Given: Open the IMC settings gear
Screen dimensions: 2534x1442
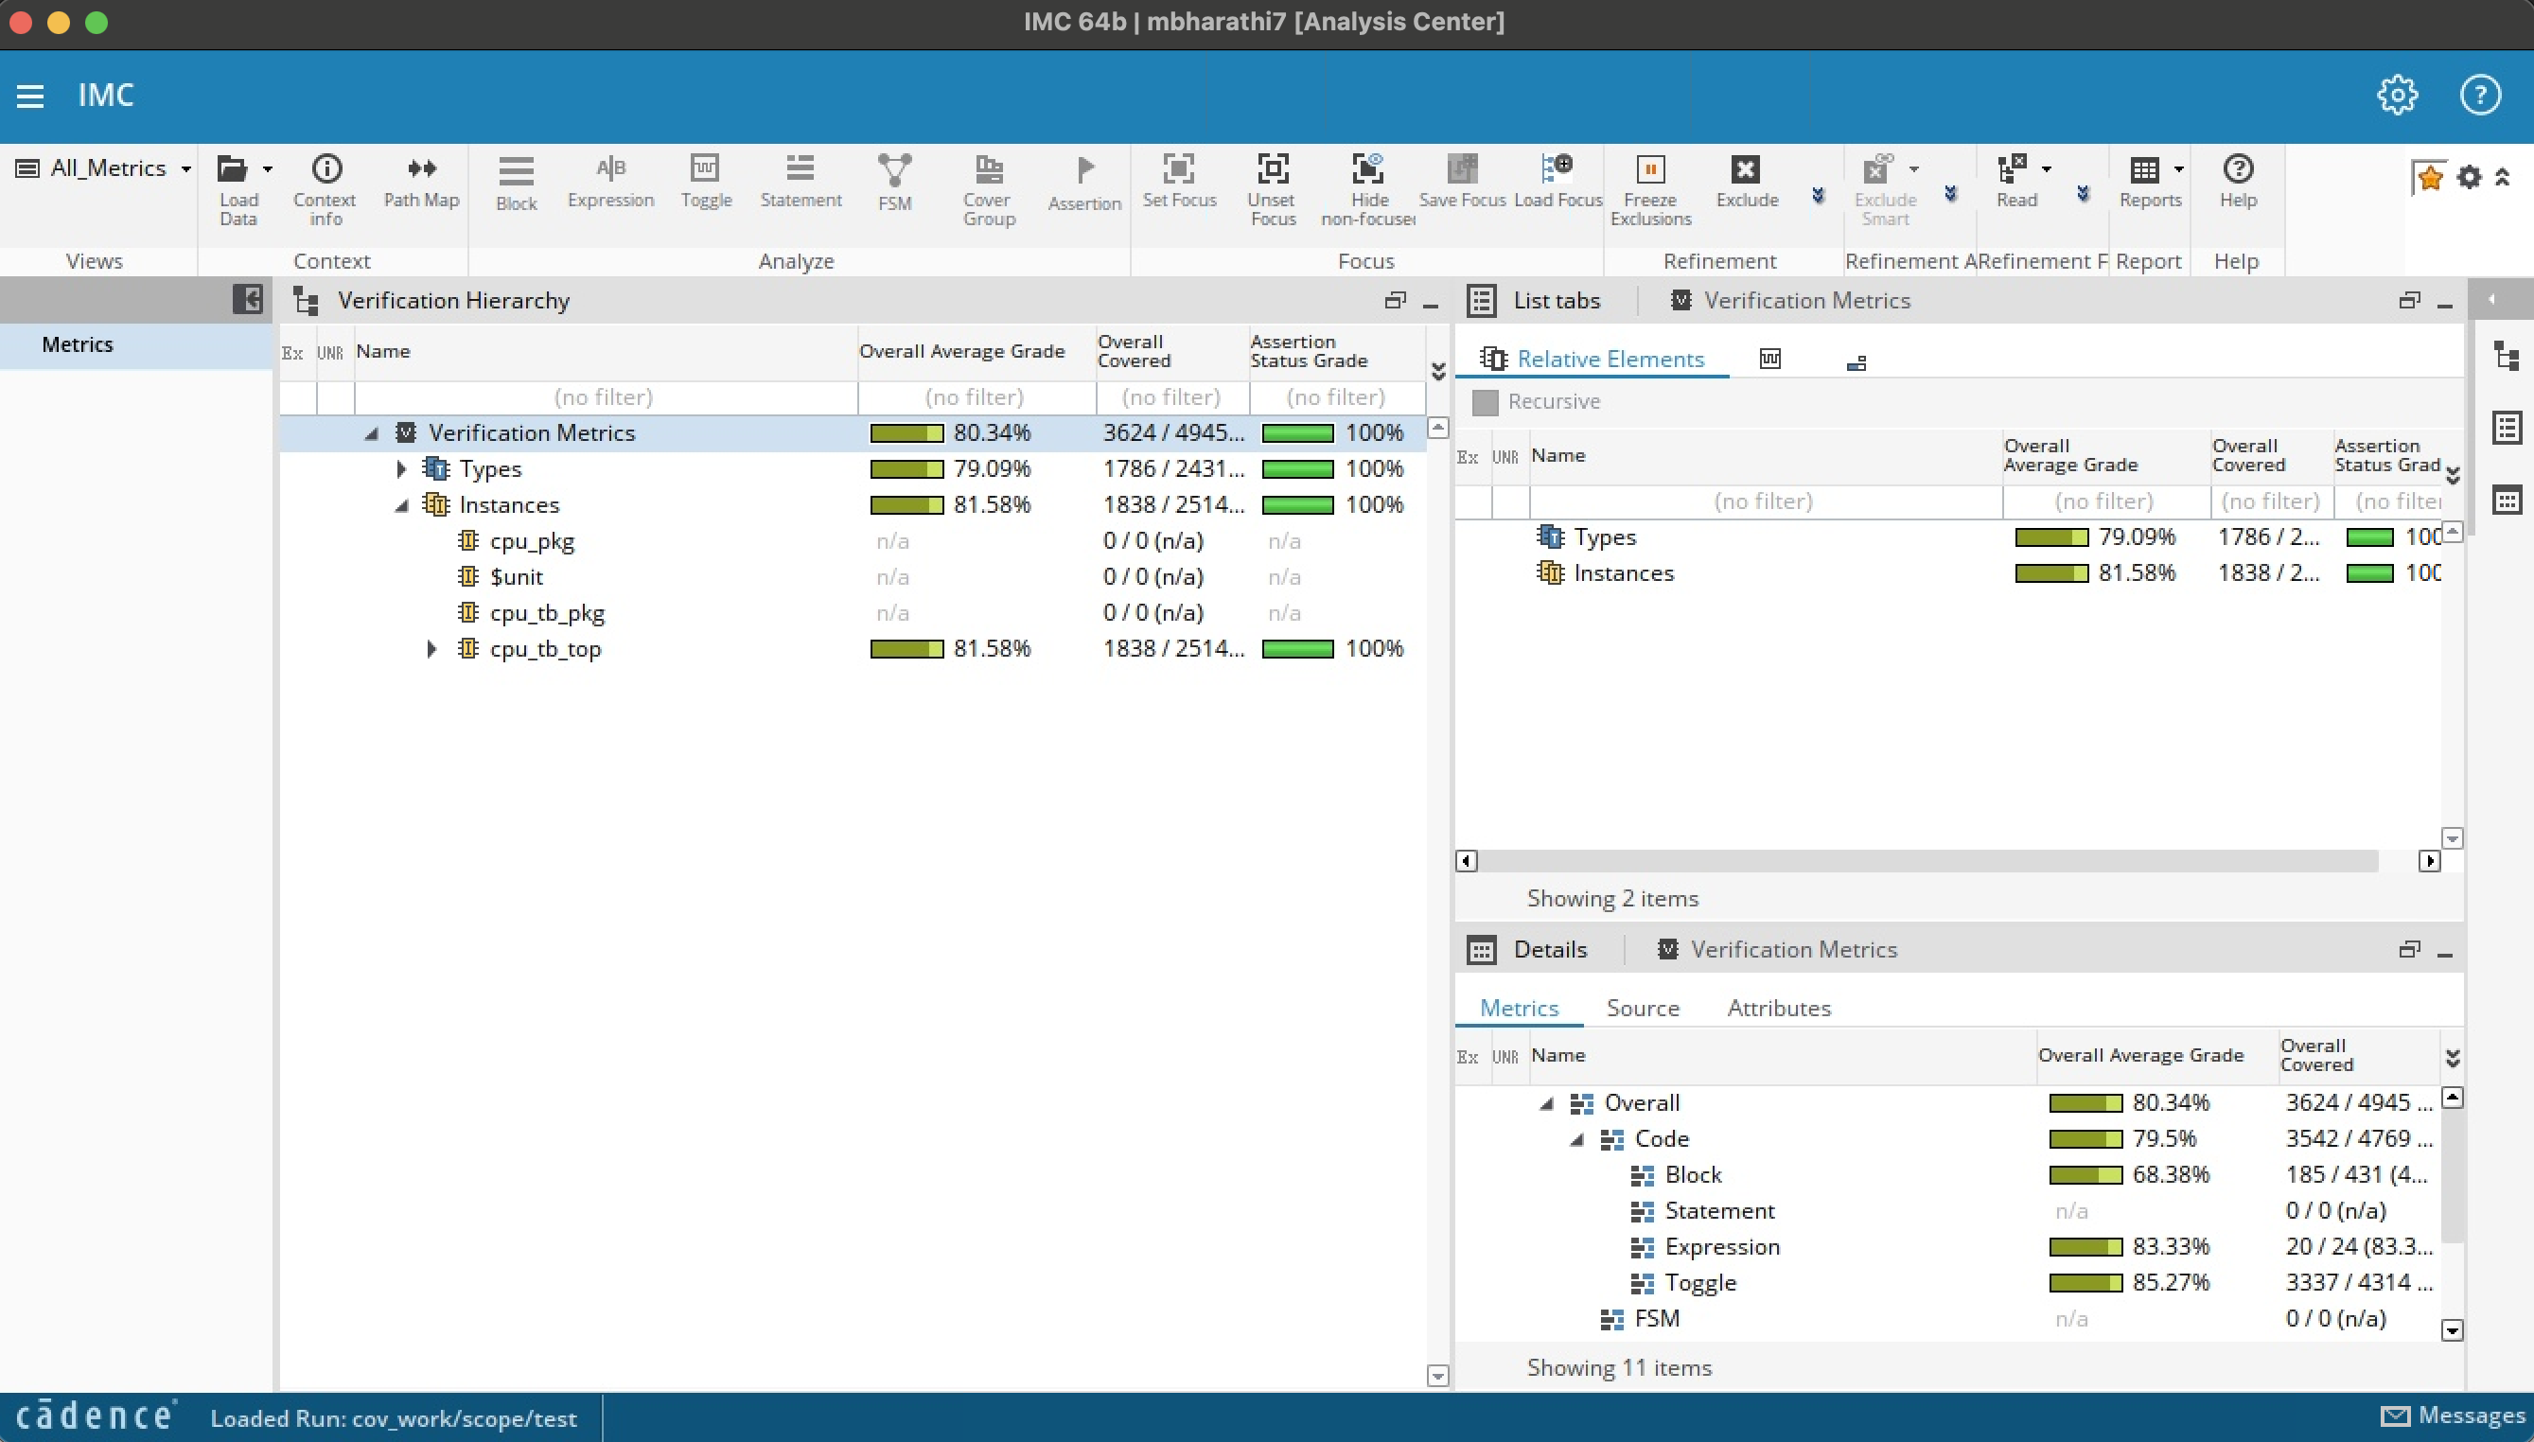Looking at the screenshot, I should (2398, 95).
